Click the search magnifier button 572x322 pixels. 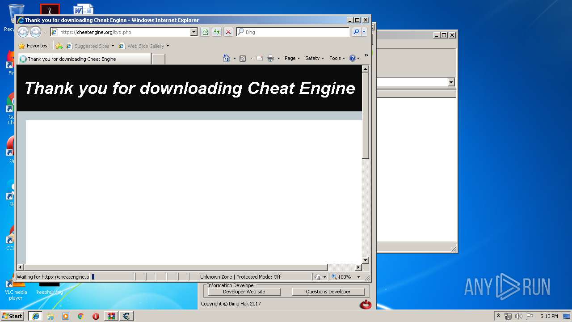tap(356, 32)
